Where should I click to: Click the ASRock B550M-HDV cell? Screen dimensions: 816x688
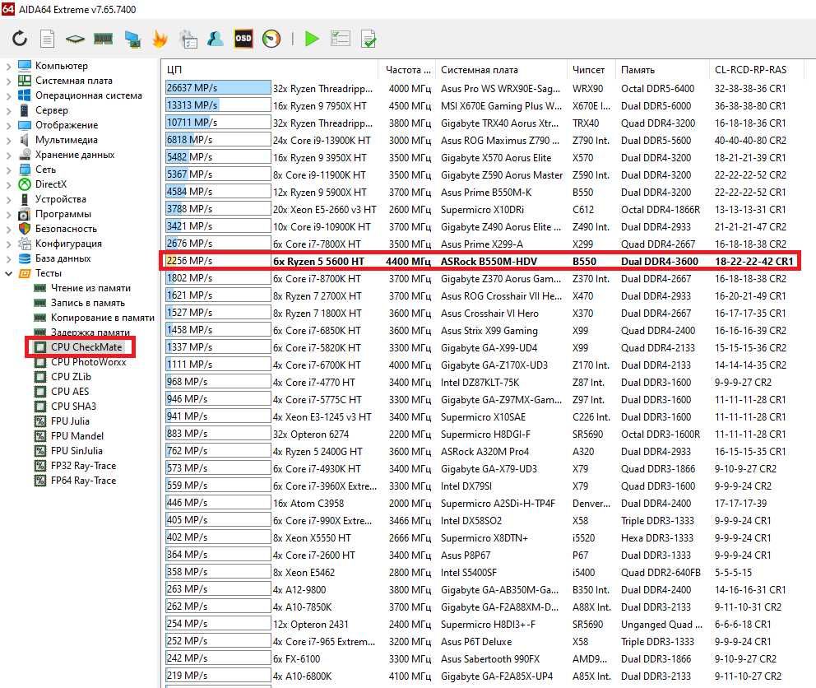pos(489,262)
